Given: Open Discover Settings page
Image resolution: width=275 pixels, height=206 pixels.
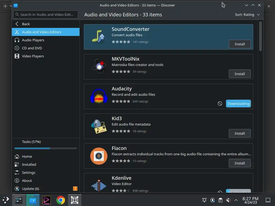Looking at the screenshot, I should point(46,172).
